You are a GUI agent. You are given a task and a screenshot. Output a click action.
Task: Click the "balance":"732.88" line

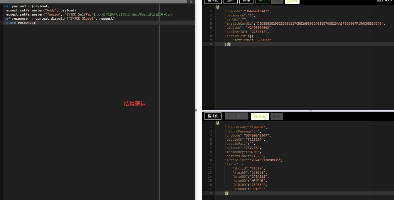coord(243,148)
